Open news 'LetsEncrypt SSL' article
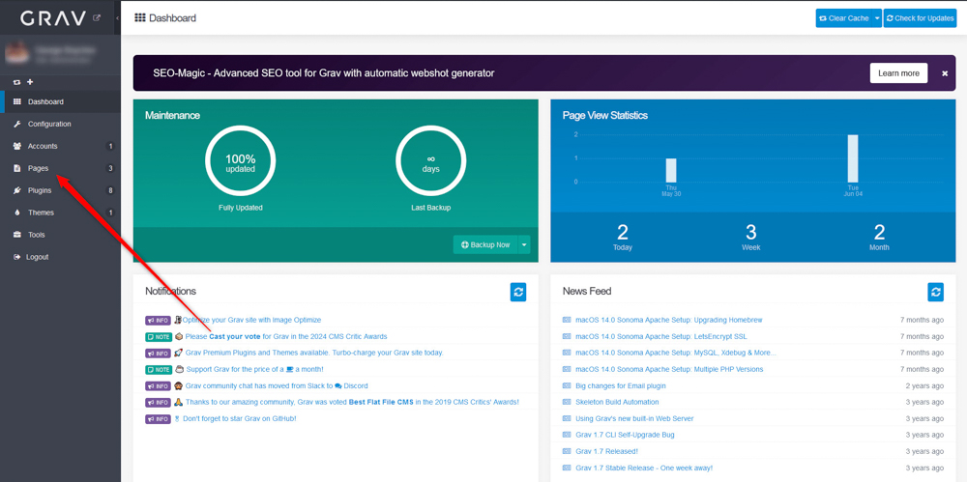Viewport: 967px width, 482px height. pos(661,336)
